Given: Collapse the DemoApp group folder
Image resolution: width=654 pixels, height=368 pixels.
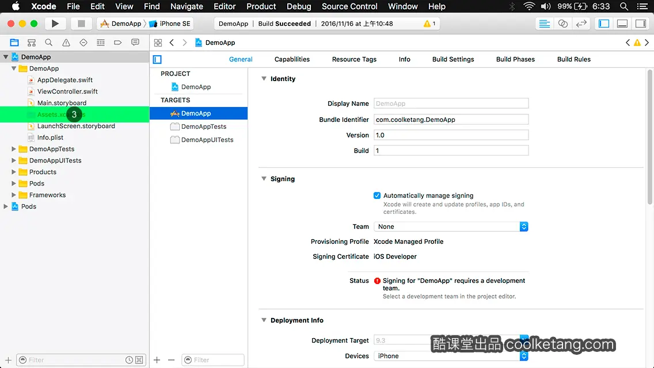Looking at the screenshot, I should click(x=14, y=68).
